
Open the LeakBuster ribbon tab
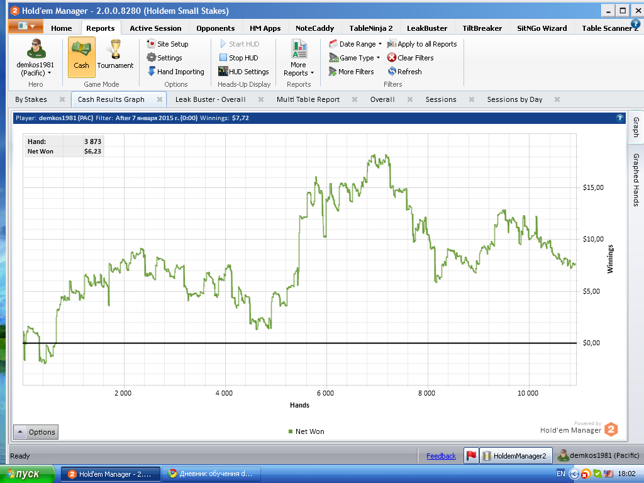[427, 28]
